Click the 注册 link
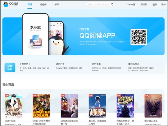The image size is (168, 126). coord(164,4)
